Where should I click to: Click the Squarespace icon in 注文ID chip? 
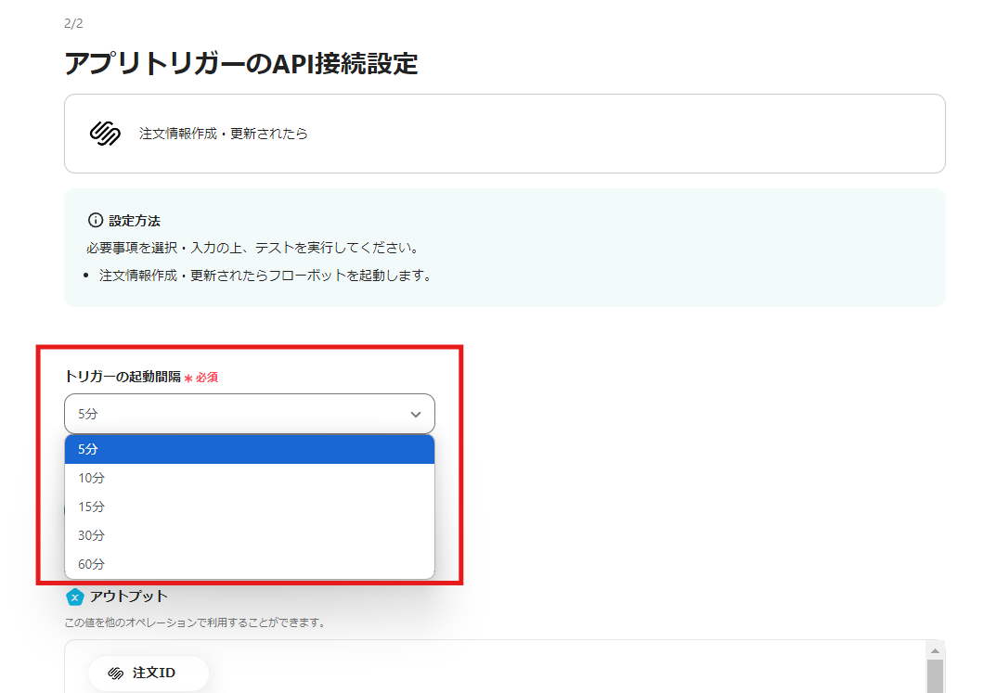(x=116, y=674)
